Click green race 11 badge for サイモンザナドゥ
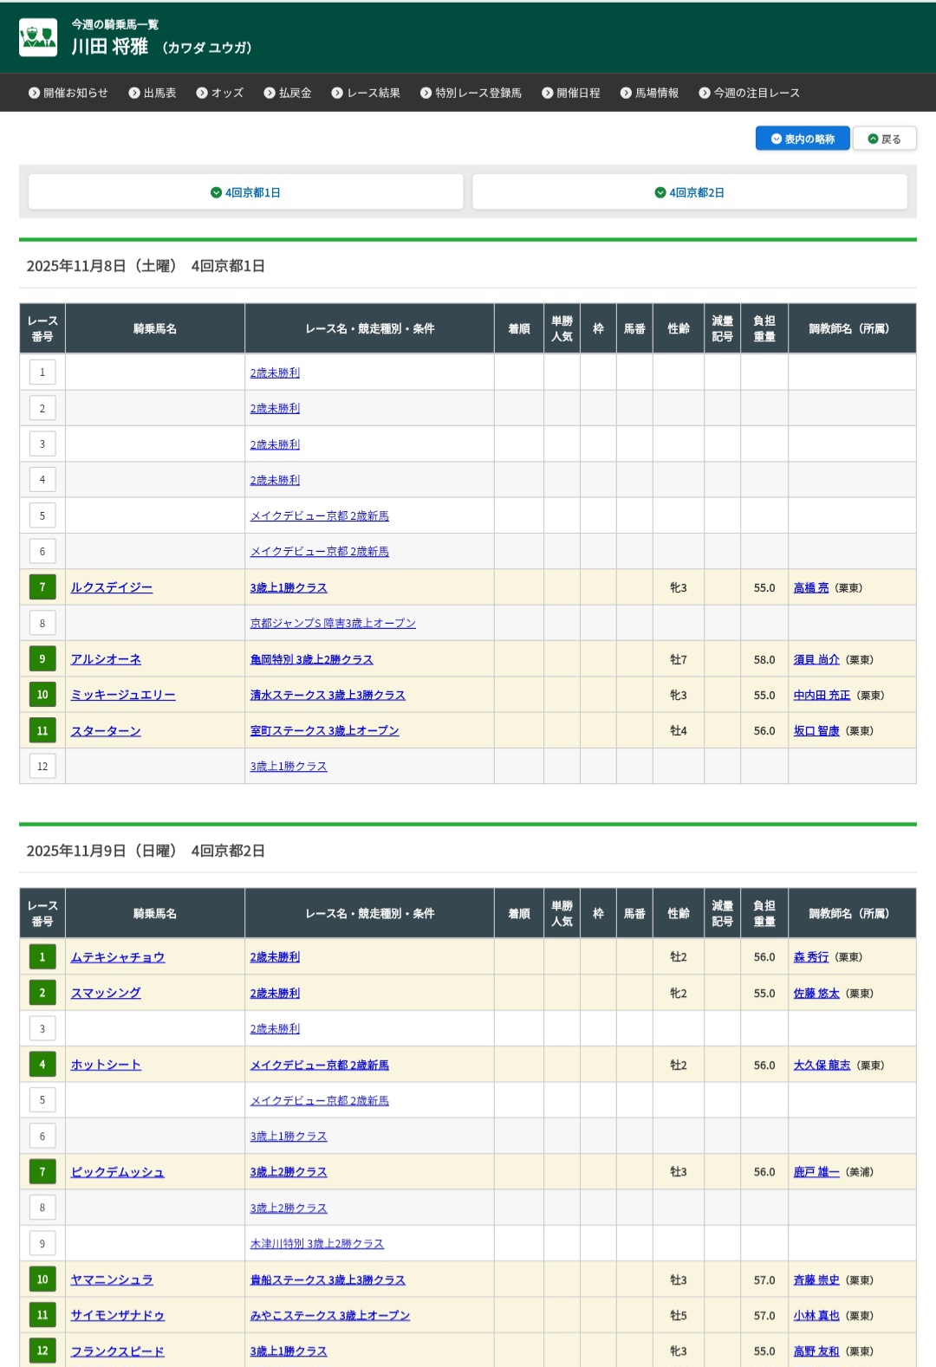 tap(42, 1315)
